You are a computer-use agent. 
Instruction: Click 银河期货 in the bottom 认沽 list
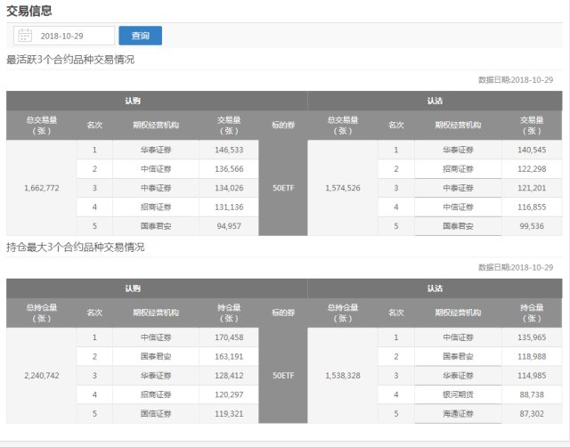[458, 394]
